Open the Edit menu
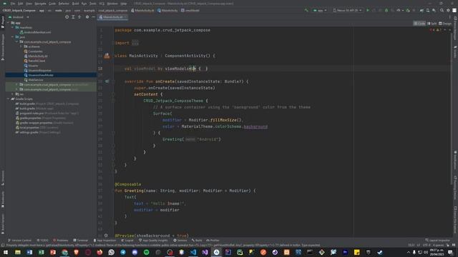Screen dimensions: 458x257 click(x=21, y=4)
